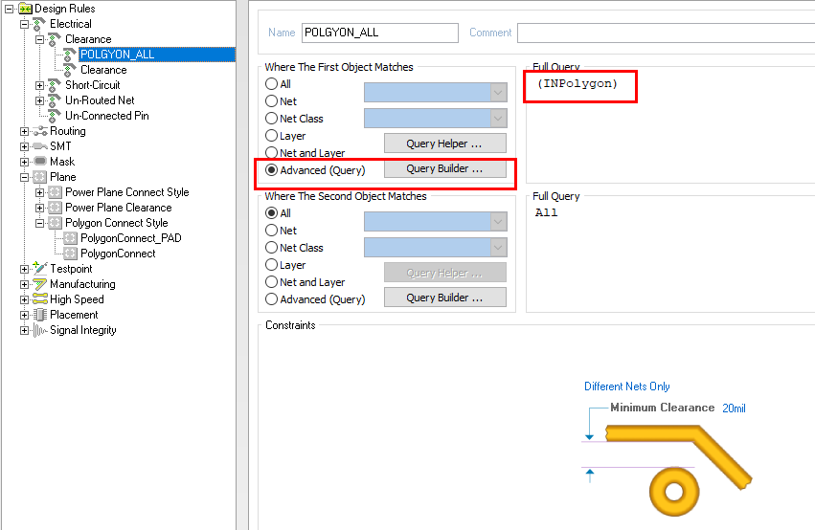Choose Advanced (Query) for second object

pyautogui.click(x=272, y=299)
